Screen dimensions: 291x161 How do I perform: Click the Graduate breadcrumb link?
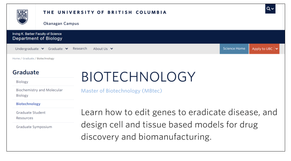coord(28,59)
